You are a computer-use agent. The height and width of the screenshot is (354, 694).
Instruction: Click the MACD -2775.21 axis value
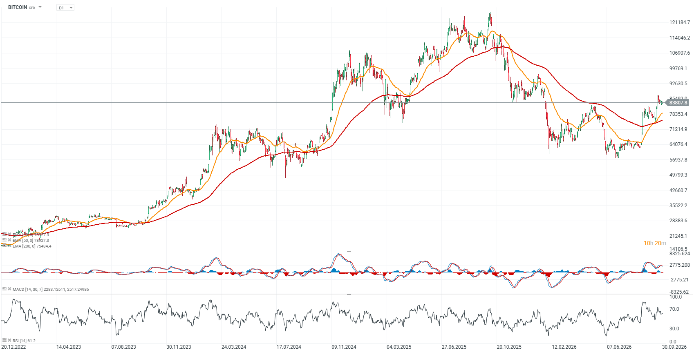[679, 280]
